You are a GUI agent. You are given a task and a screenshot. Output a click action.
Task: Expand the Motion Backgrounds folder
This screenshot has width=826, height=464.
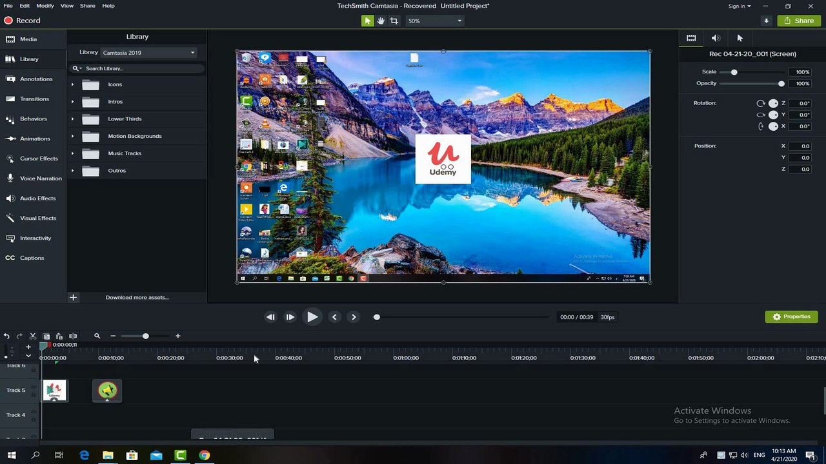(72, 137)
